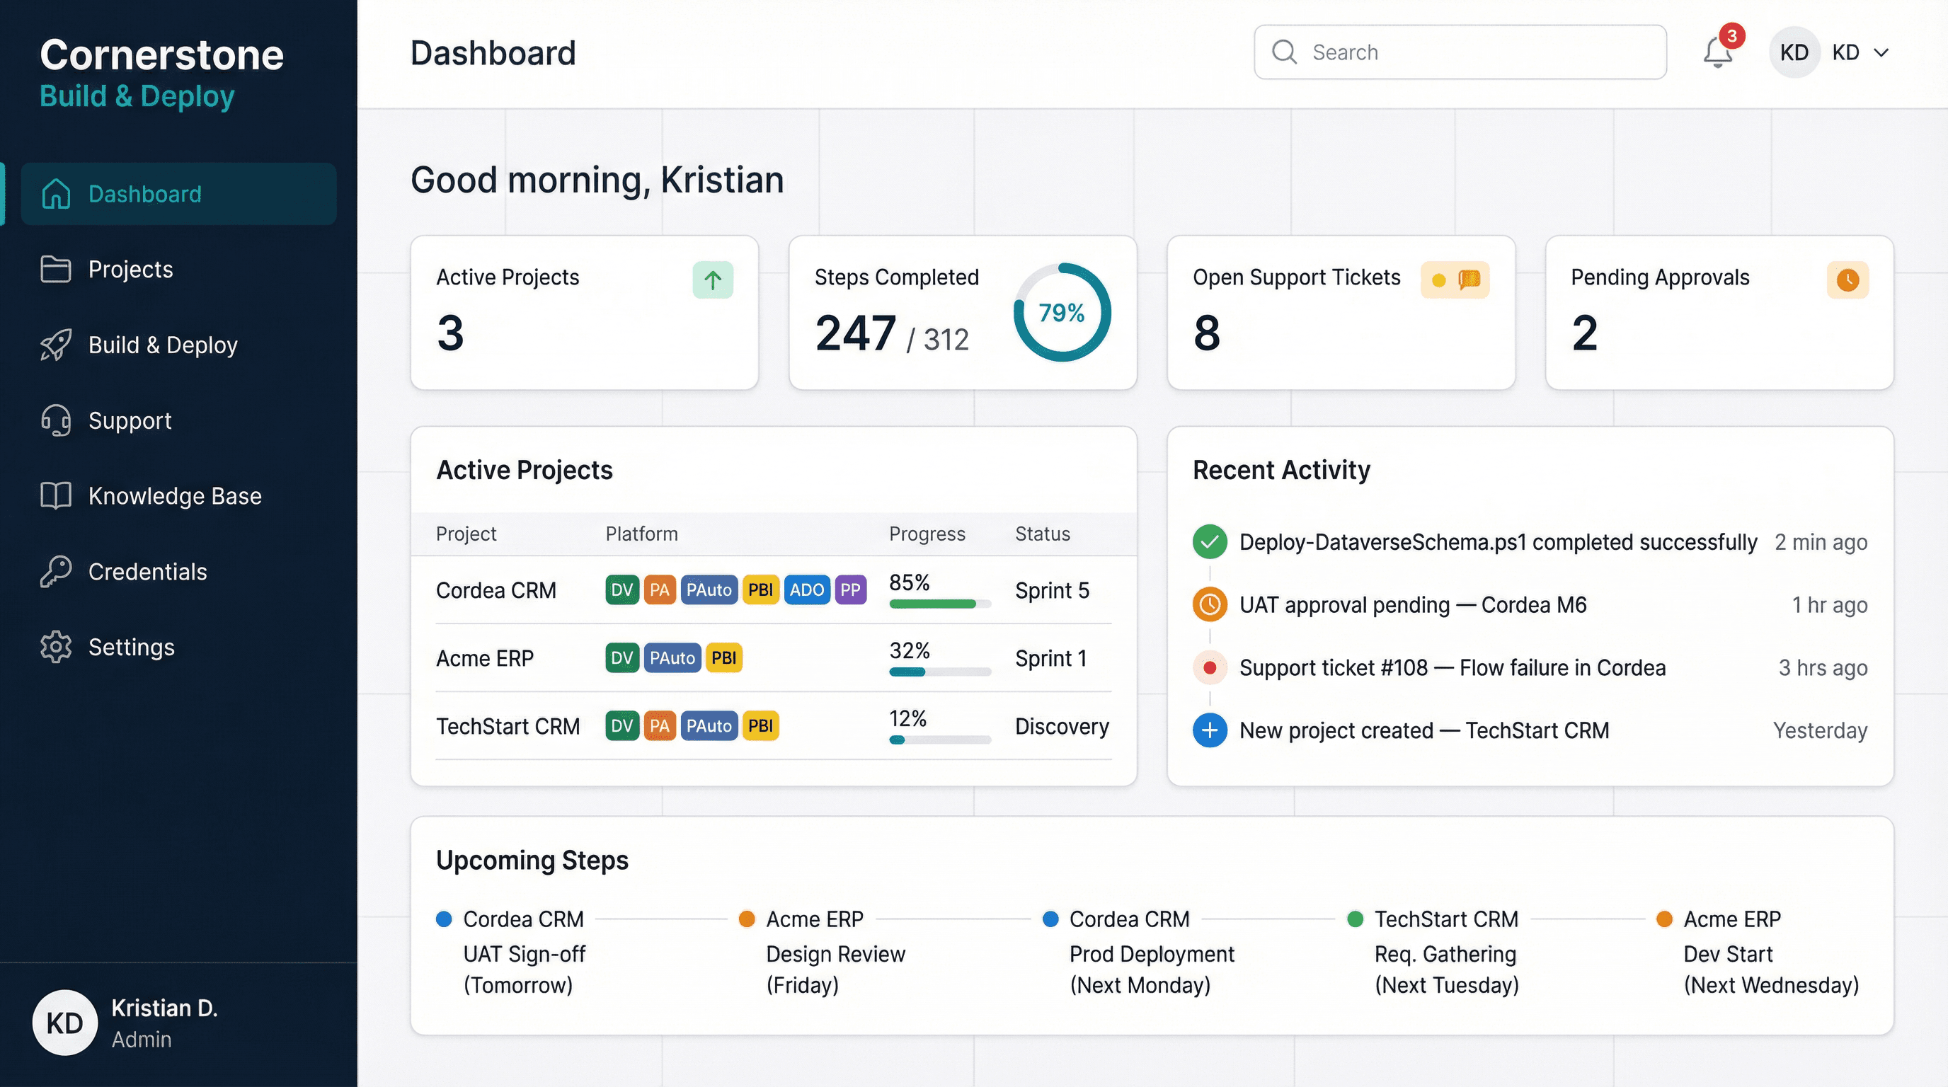Click the 79% steps completed progress ring
The image size is (1948, 1087).
pos(1062,312)
